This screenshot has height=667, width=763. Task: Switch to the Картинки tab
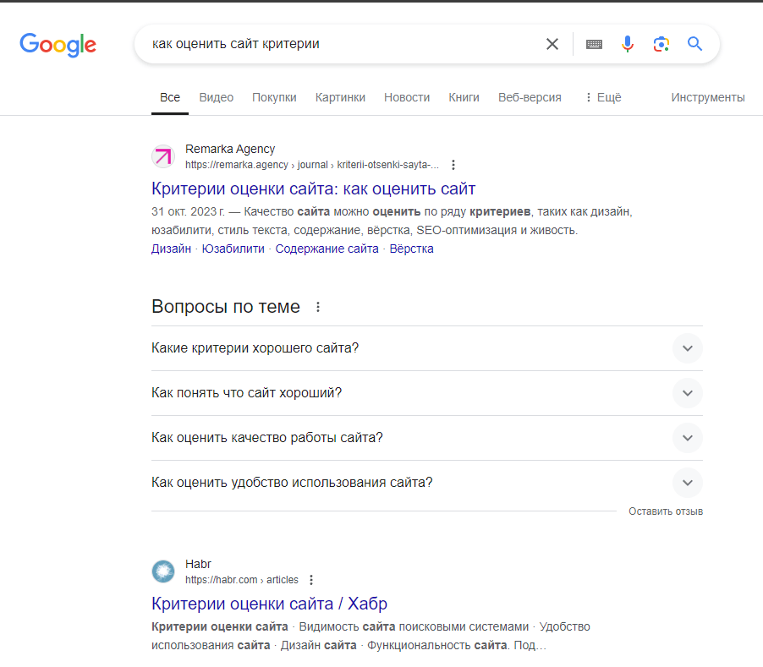pos(340,97)
